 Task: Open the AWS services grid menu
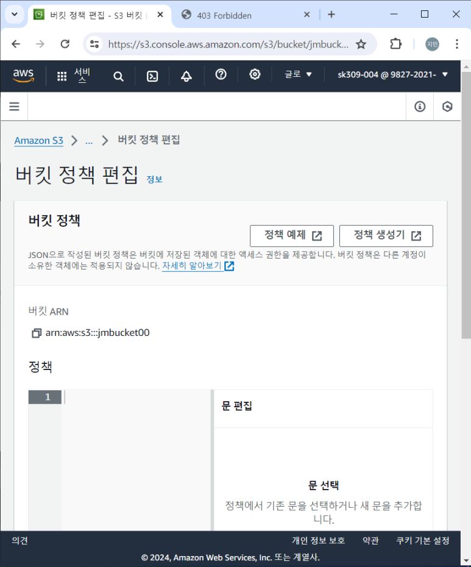click(x=62, y=76)
